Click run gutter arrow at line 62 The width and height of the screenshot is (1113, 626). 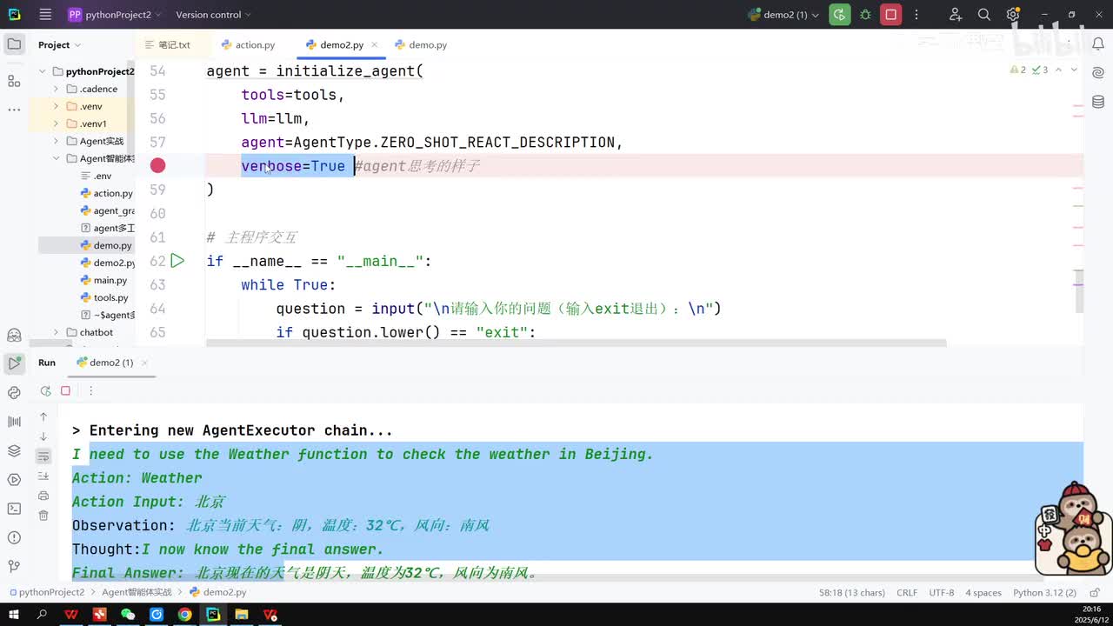pos(177,261)
